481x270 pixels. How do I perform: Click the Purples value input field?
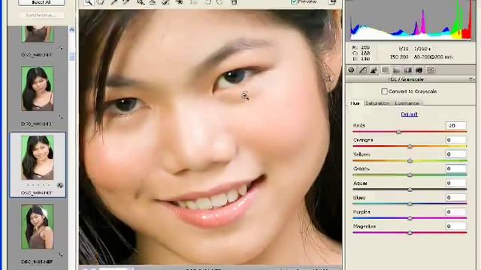(456, 211)
